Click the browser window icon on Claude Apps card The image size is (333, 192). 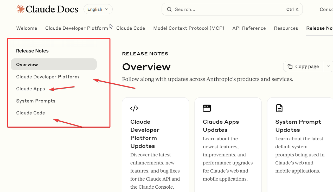tap(207, 108)
